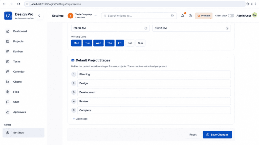Edit the Development stage field

click(x=154, y=92)
